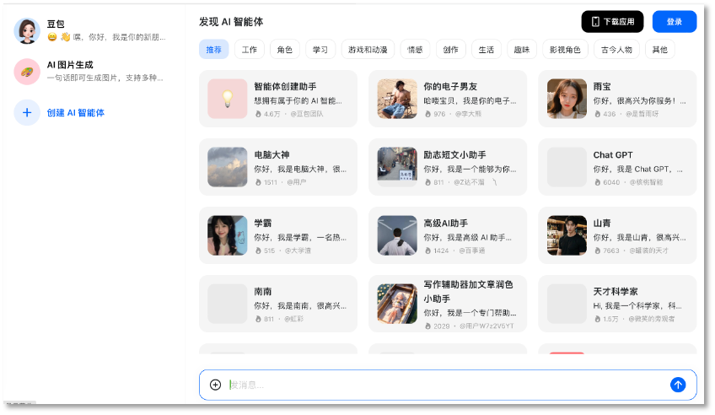Click the lightbulb icon of 智能体创建助手

(x=227, y=99)
